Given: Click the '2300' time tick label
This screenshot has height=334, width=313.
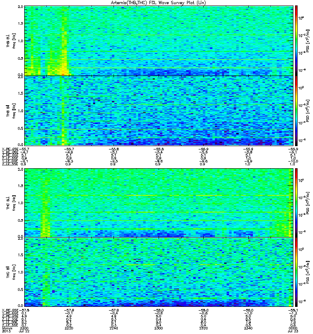Looking at the screenshot, I should [159, 328].
